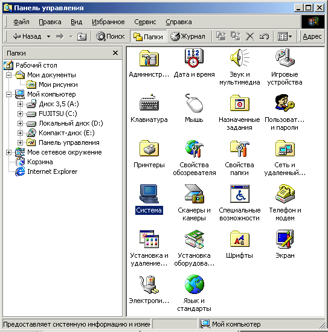Viewport: 328px width, 332px height.
Task: Collapse the Мой компьютер tree node
Action: coord(8,94)
